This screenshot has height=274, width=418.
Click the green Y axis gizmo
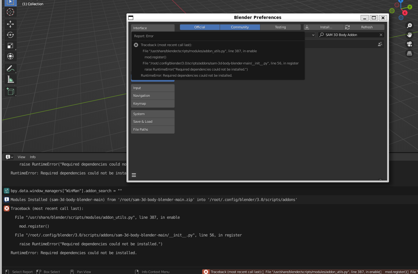pos(410,7)
